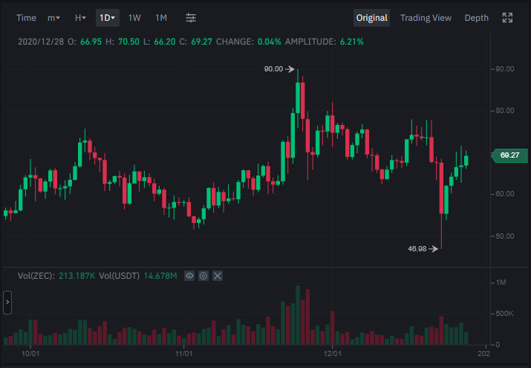The height and width of the screenshot is (368, 531).
Task: Expand the left drawing tools panel
Action: (7, 303)
